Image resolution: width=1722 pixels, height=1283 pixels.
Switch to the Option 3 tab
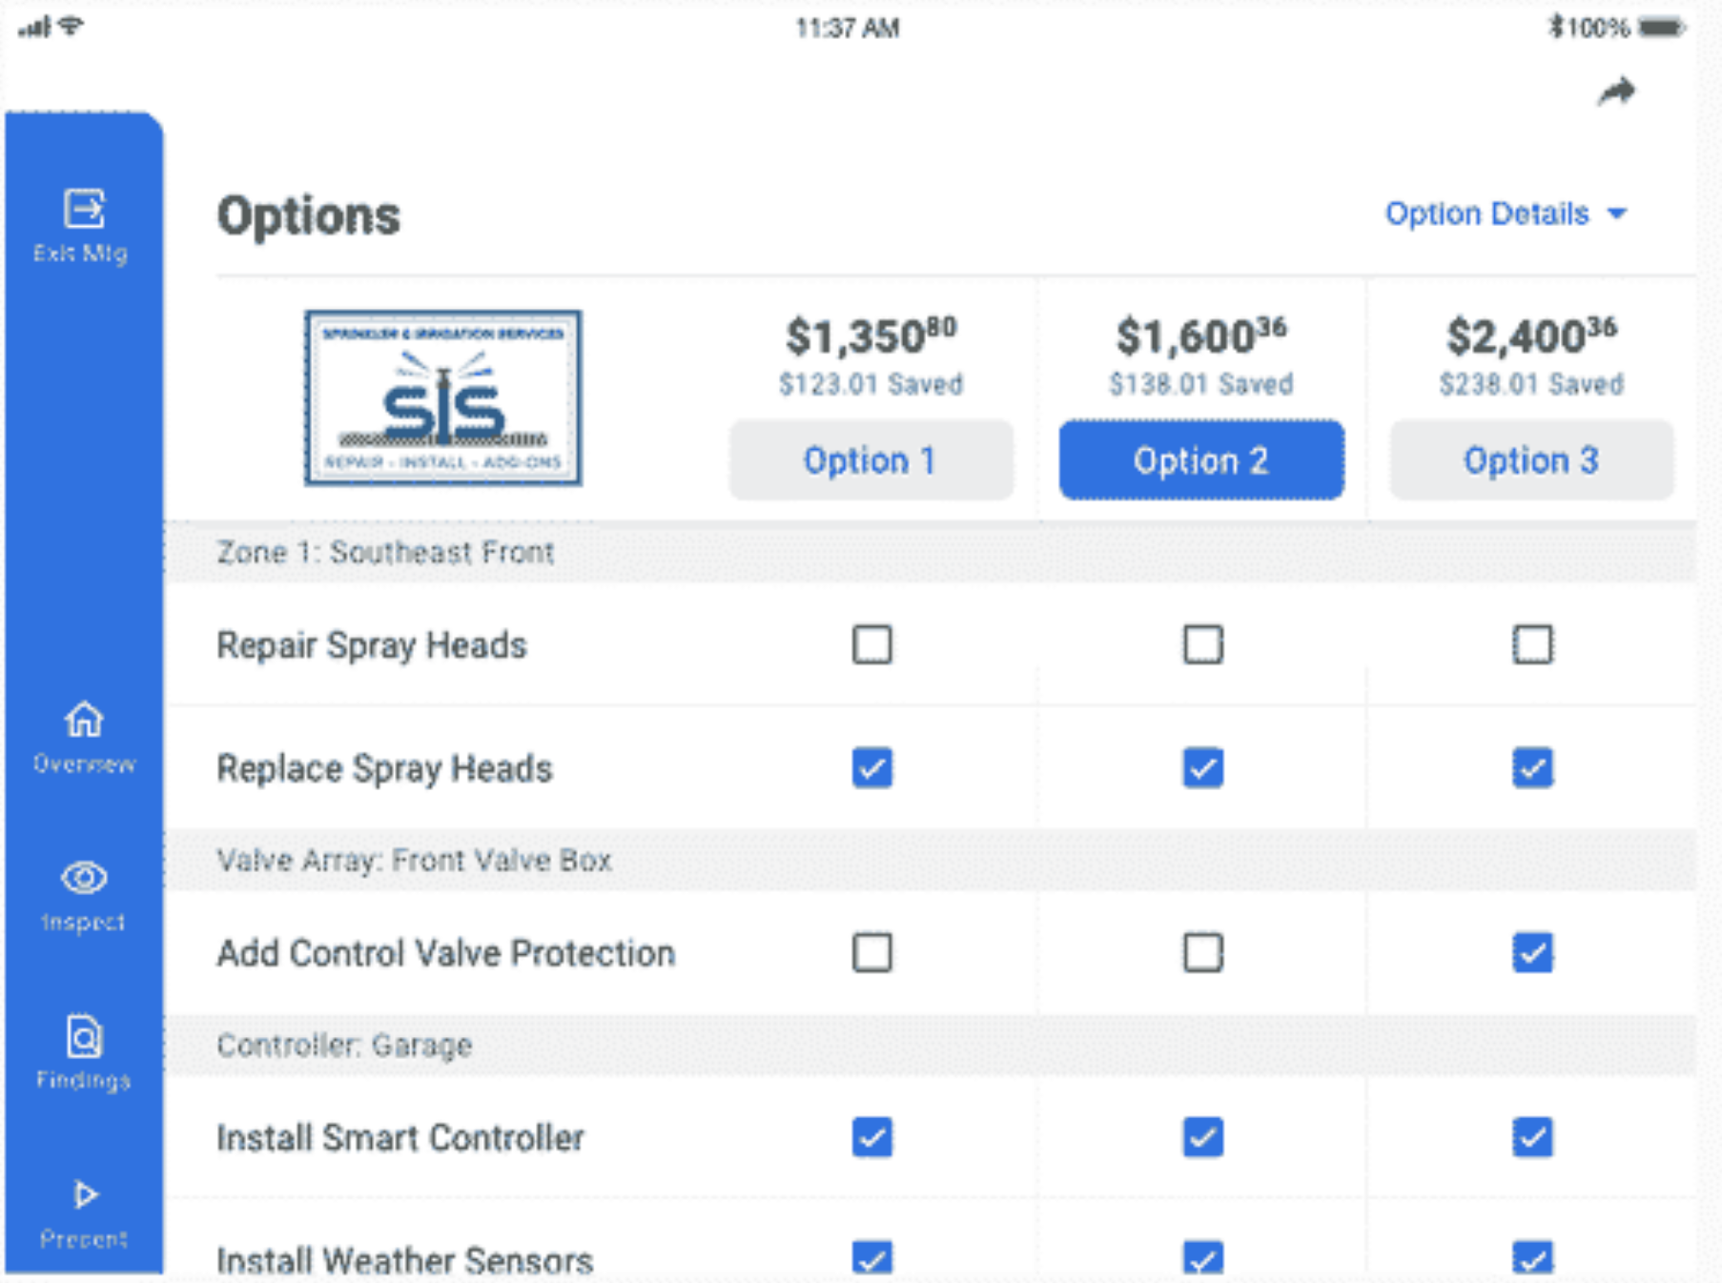[x=1530, y=460]
